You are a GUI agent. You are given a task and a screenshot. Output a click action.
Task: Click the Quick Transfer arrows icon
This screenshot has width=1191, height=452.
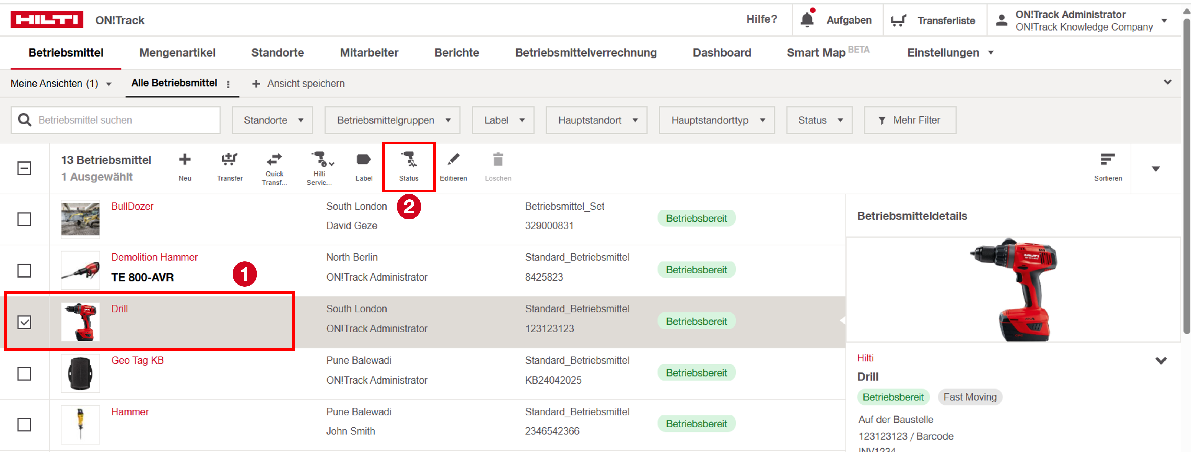pyautogui.click(x=274, y=159)
